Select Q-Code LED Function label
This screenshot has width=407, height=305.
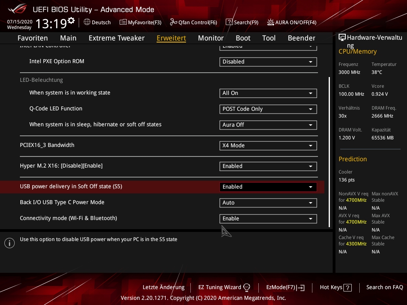pyautogui.click(x=56, y=108)
